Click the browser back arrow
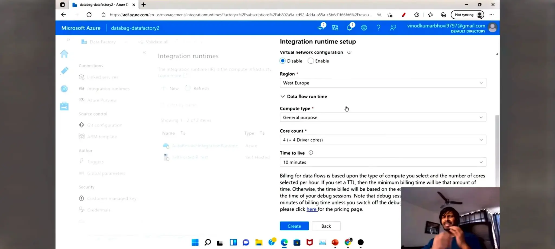555x249 pixels. tap(63, 15)
